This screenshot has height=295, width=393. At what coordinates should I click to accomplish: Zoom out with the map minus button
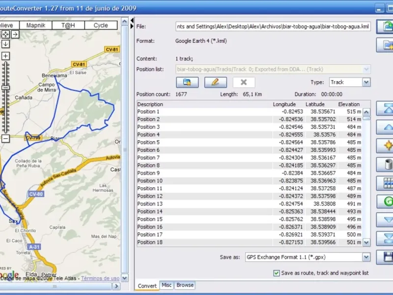point(5,139)
